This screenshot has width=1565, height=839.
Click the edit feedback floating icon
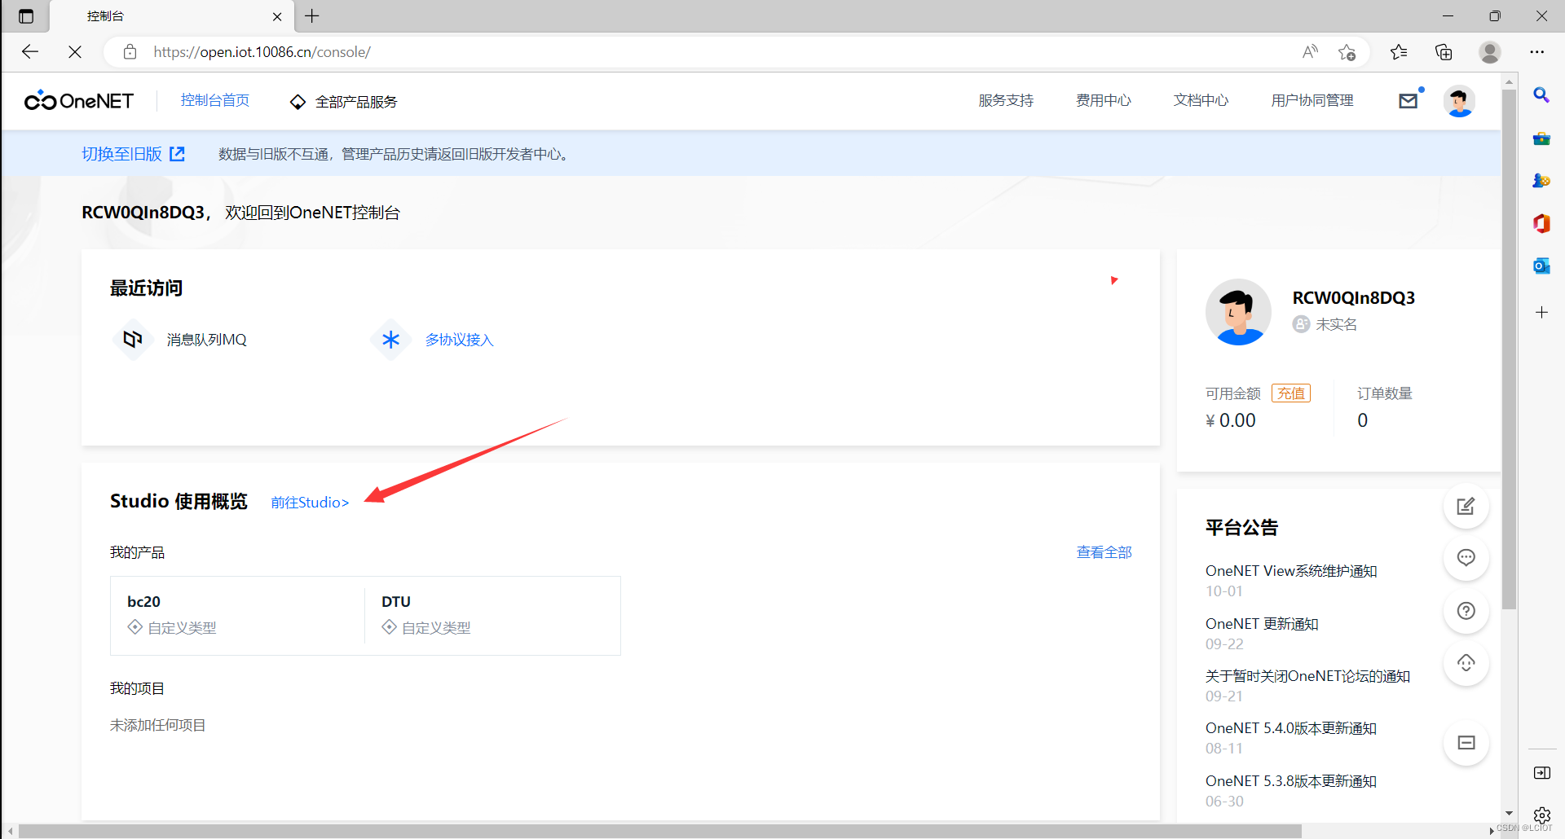pyautogui.click(x=1466, y=506)
